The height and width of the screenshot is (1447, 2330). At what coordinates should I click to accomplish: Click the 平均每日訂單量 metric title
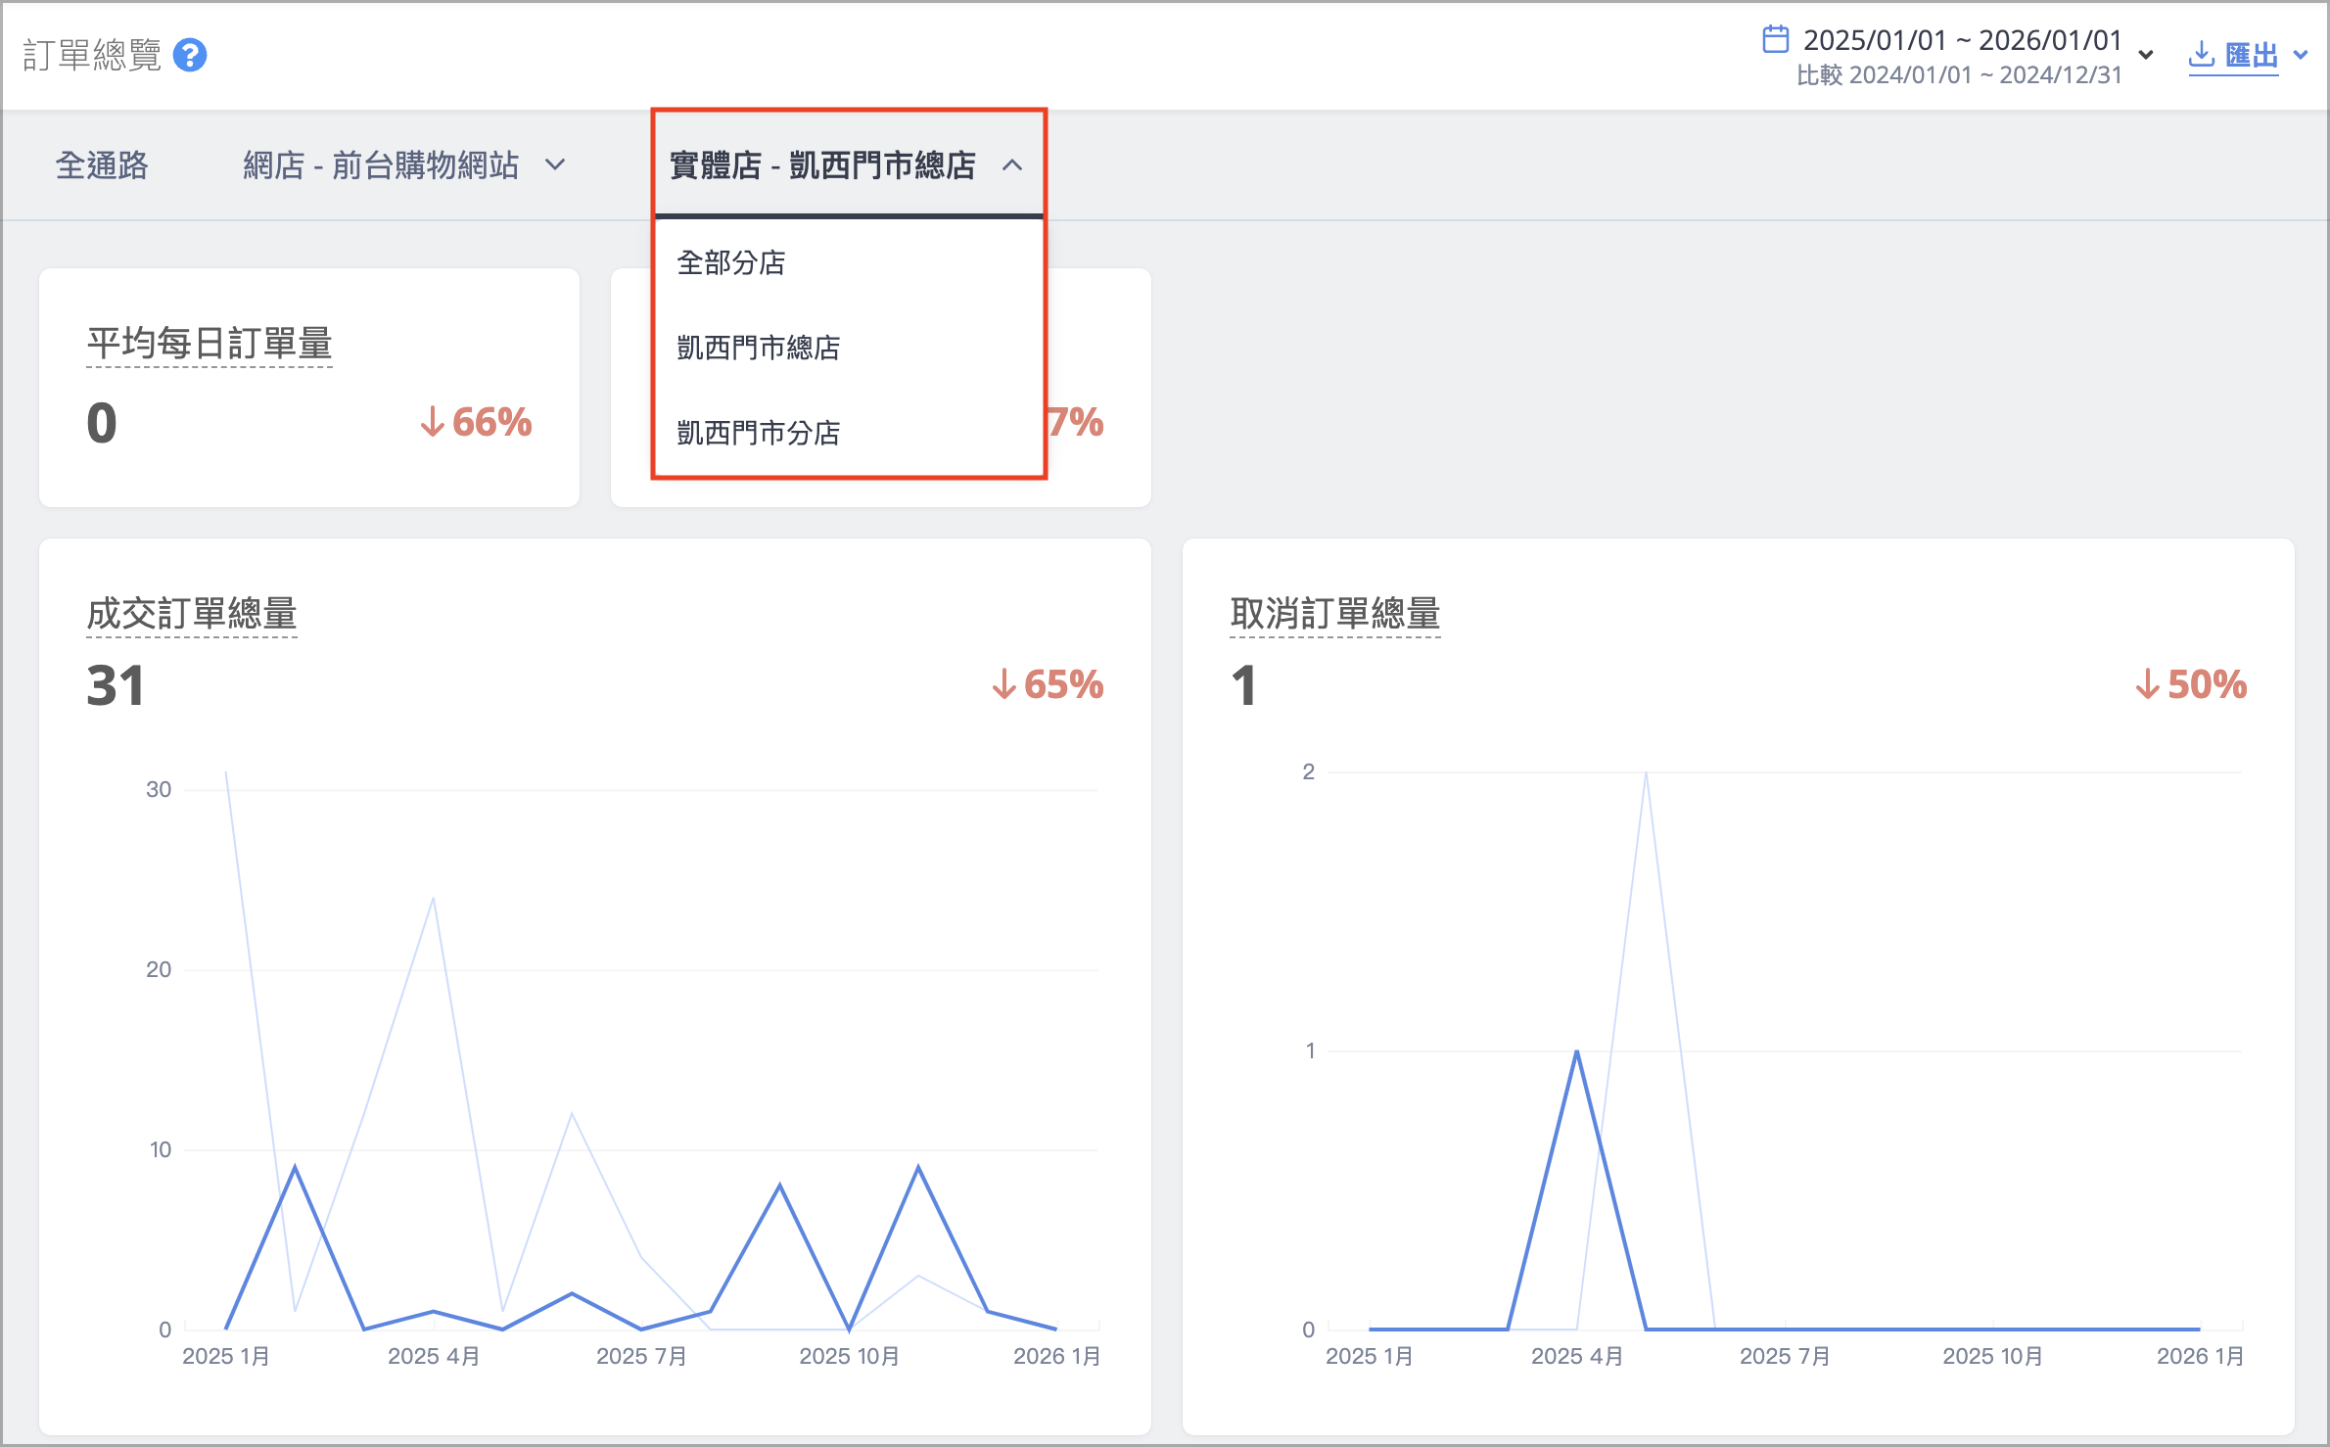click(210, 344)
